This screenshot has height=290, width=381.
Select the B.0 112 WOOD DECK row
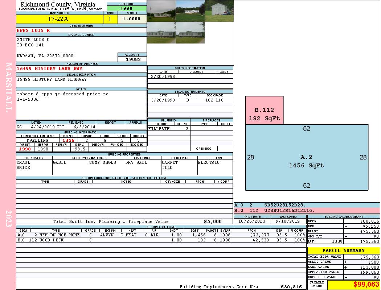(161, 240)
